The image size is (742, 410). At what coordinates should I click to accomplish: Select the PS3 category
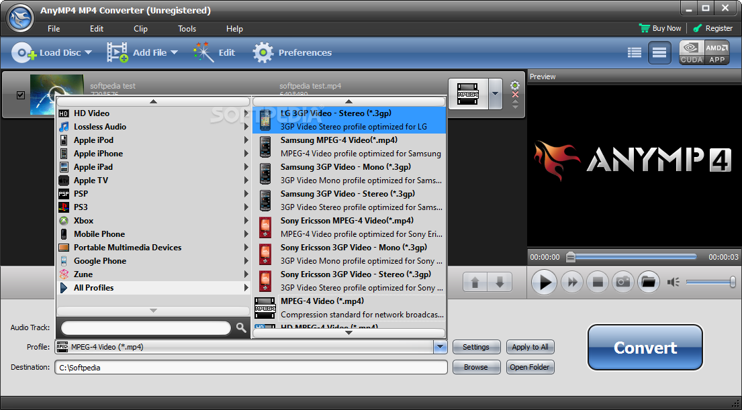(x=153, y=207)
